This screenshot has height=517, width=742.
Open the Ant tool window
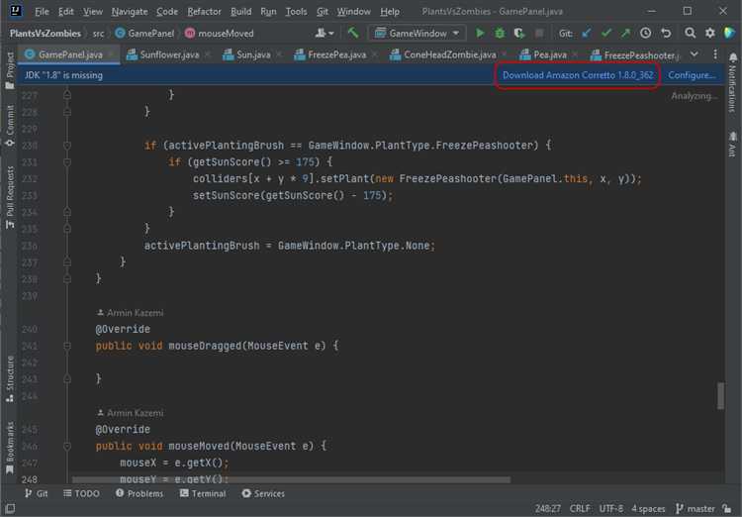coord(732,144)
